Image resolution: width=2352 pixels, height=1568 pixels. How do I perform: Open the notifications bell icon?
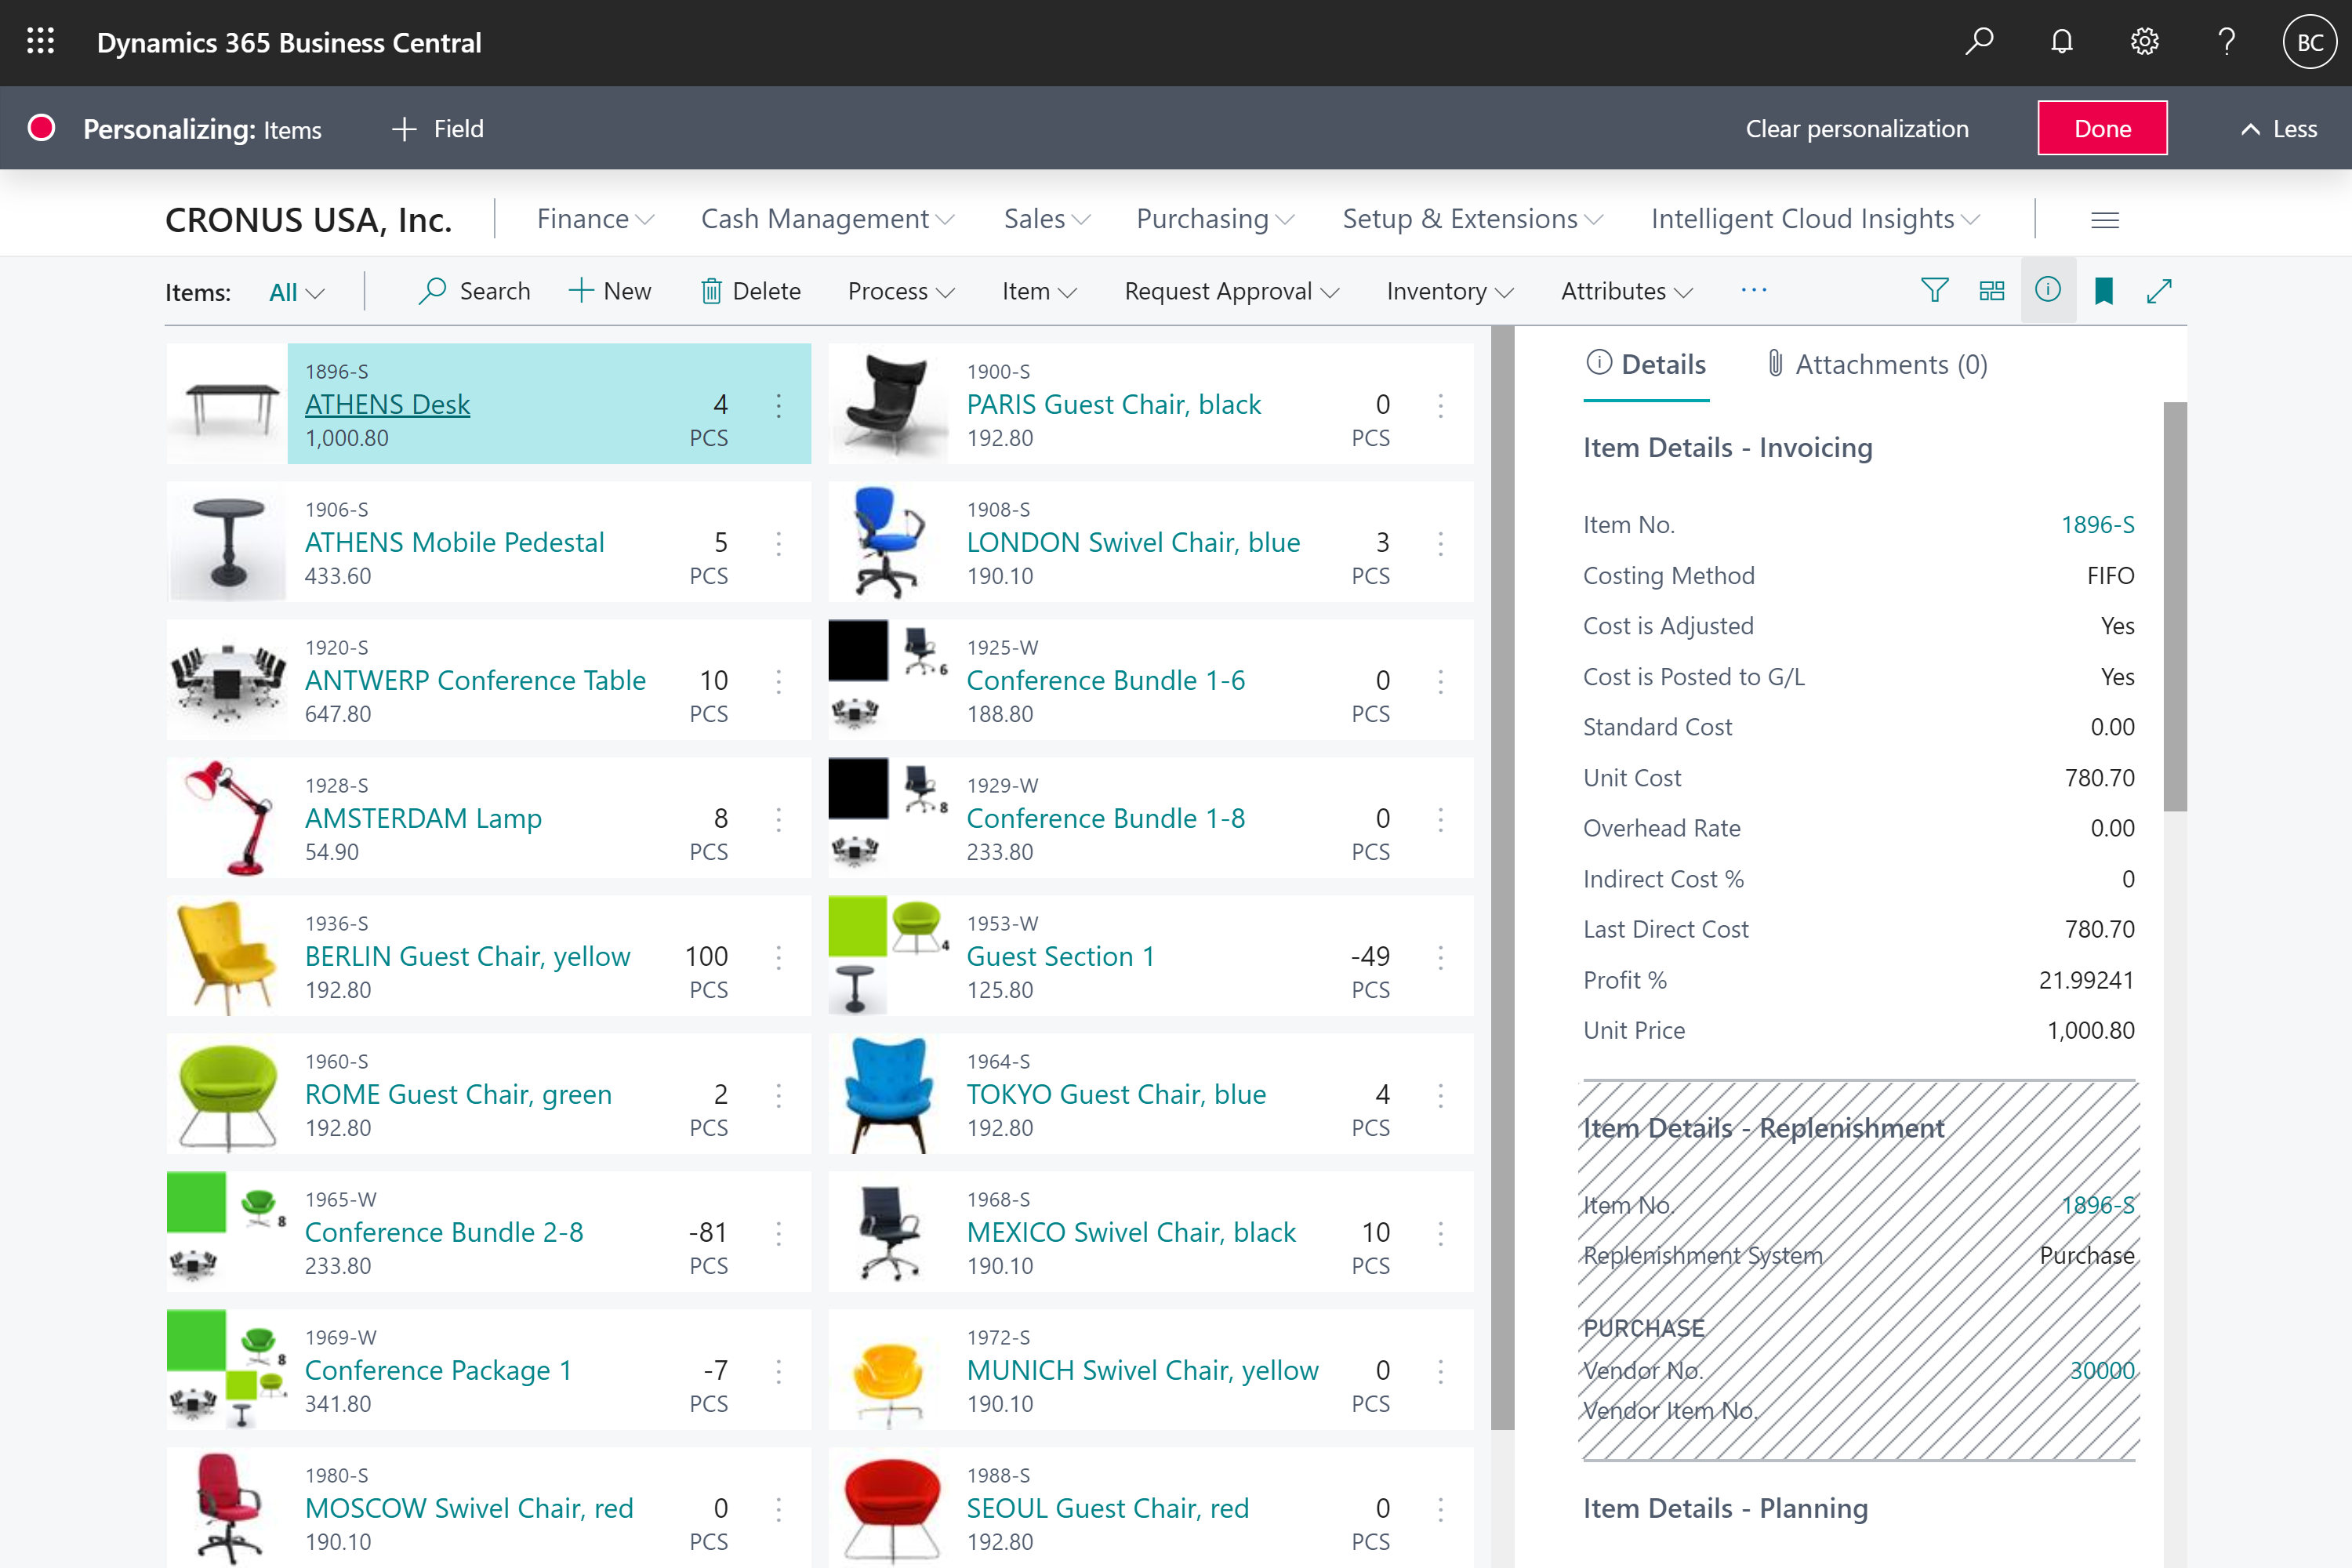coord(2061,42)
